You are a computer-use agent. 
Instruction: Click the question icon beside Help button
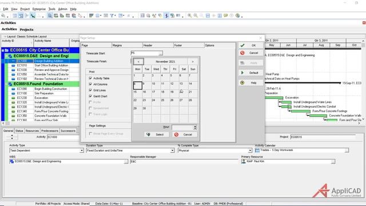click(x=242, y=82)
